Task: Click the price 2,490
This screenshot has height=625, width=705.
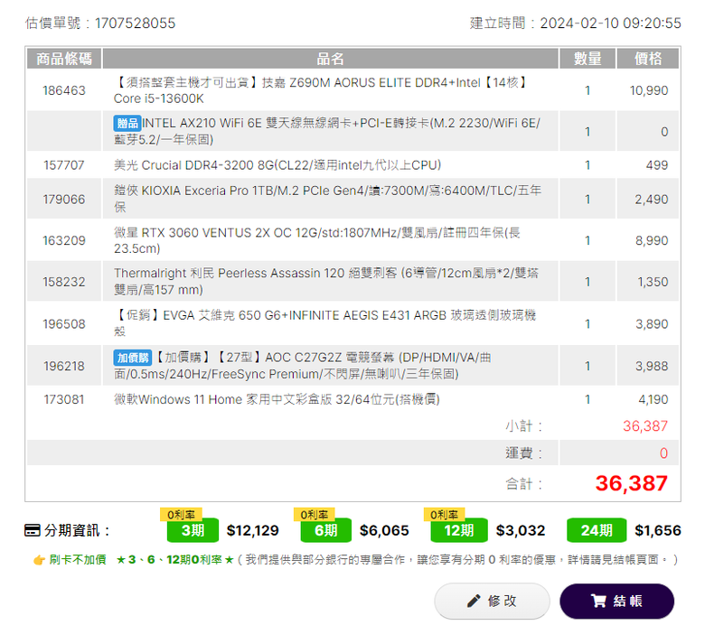Action: click(x=652, y=200)
